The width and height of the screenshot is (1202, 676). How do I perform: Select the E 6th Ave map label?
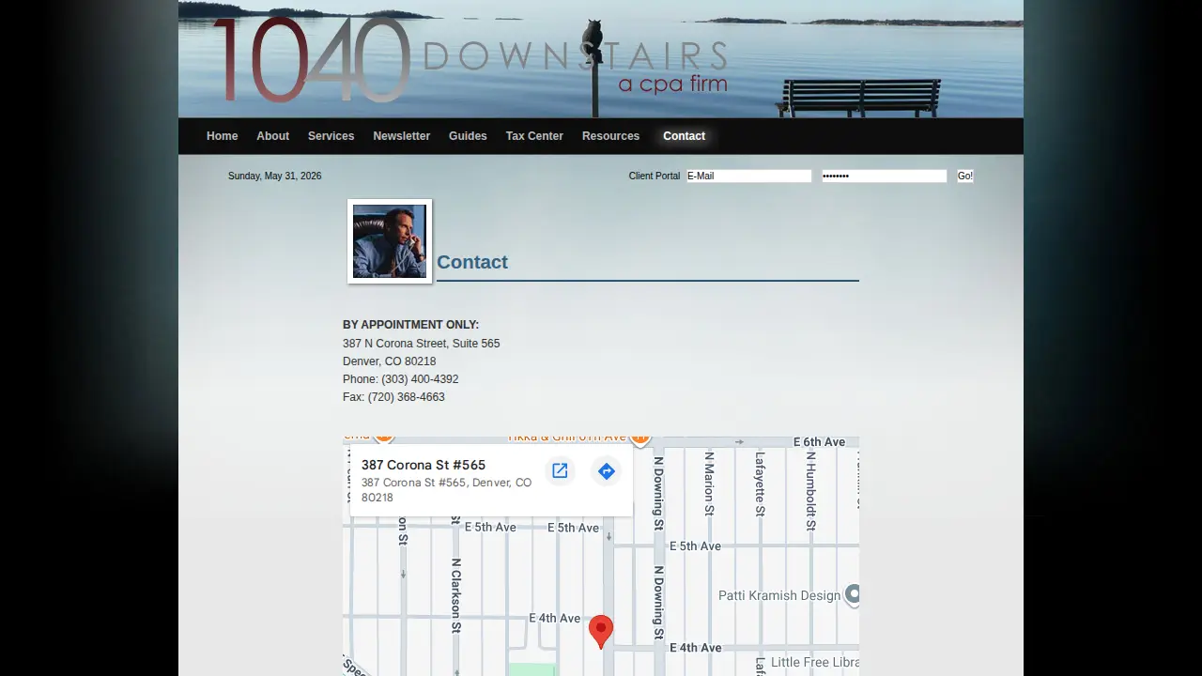(820, 442)
